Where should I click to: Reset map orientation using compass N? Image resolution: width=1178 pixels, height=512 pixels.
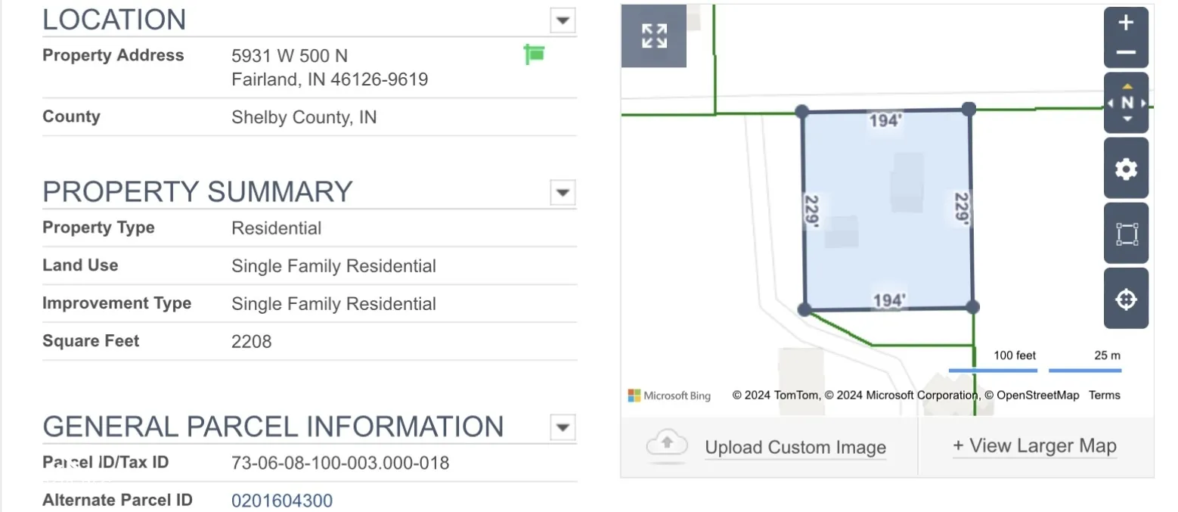point(1127,103)
